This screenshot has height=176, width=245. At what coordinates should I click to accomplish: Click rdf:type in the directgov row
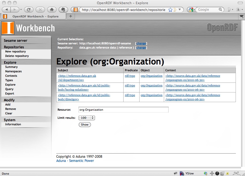click(130, 95)
